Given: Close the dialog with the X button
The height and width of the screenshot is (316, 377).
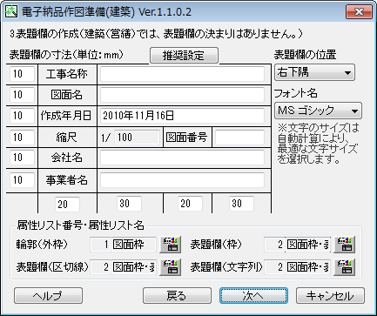Looking at the screenshot, I should pos(359,12).
